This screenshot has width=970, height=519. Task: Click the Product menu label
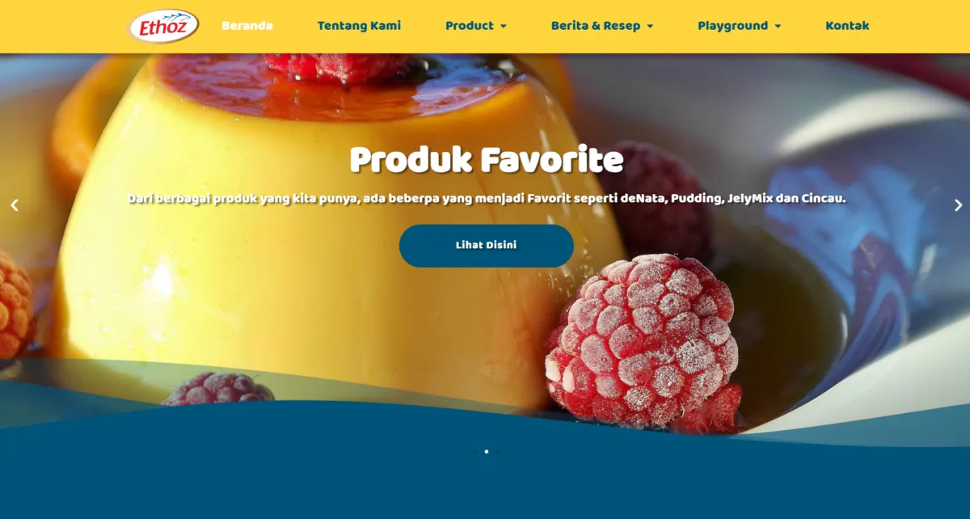click(470, 26)
